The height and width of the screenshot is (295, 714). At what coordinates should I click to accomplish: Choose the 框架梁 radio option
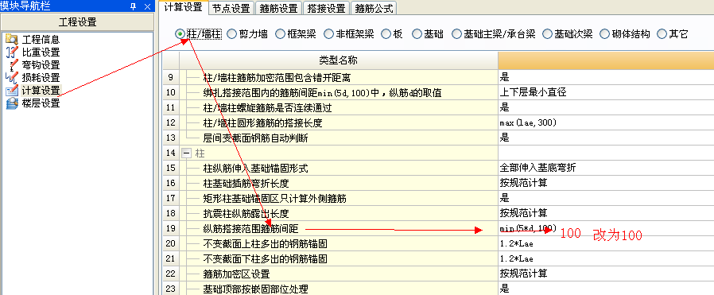coord(280,33)
